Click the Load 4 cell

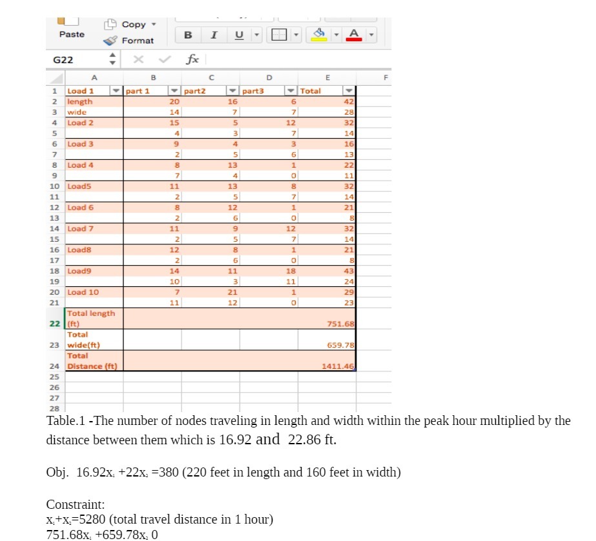pyautogui.click(x=94, y=165)
